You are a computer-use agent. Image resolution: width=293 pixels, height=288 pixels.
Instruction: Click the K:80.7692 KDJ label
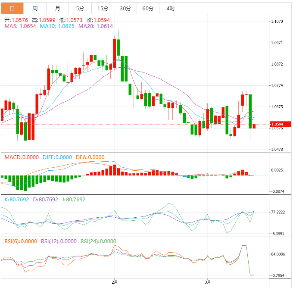[17, 200]
